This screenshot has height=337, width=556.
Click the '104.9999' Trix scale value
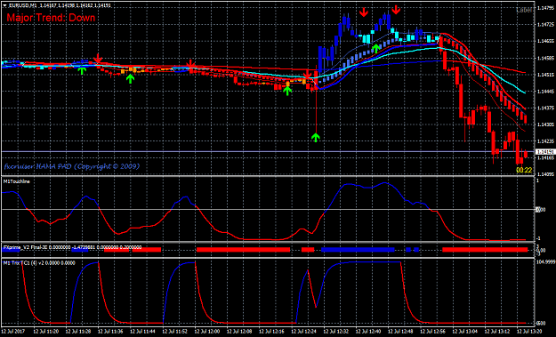click(545, 261)
